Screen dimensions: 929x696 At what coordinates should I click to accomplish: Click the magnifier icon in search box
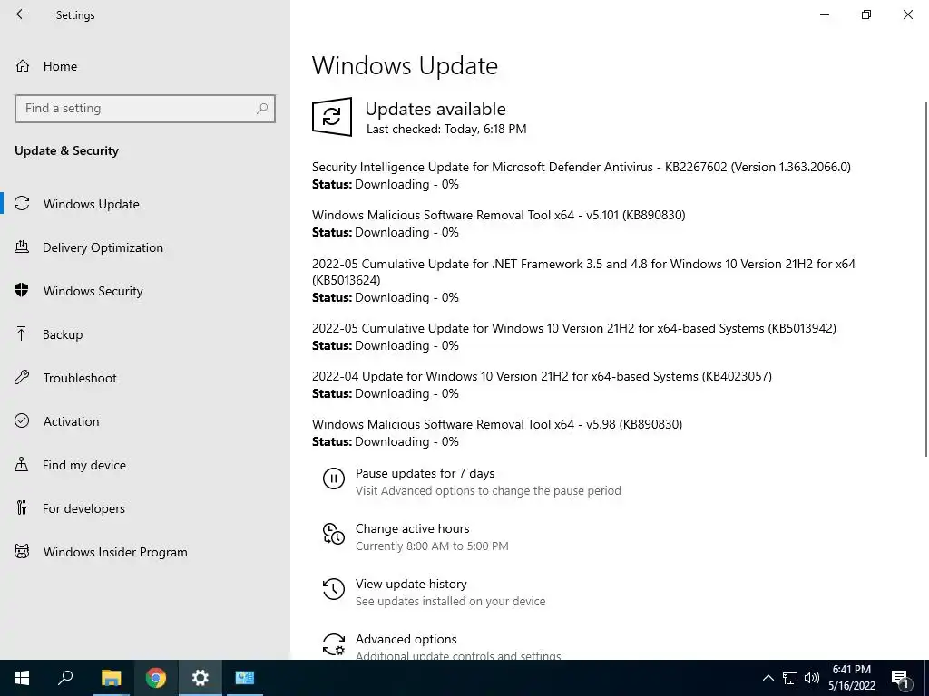(262, 109)
